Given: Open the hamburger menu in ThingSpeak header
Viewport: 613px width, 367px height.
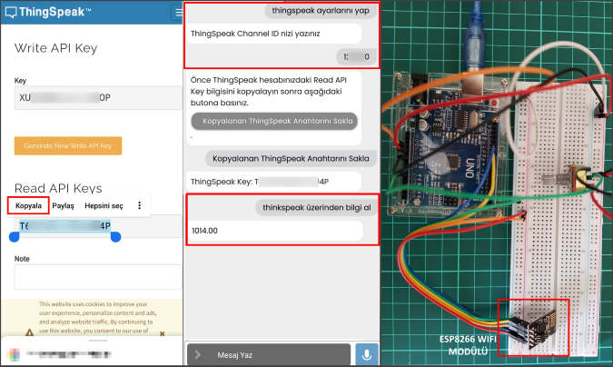Looking at the screenshot, I should pyautogui.click(x=178, y=14).
